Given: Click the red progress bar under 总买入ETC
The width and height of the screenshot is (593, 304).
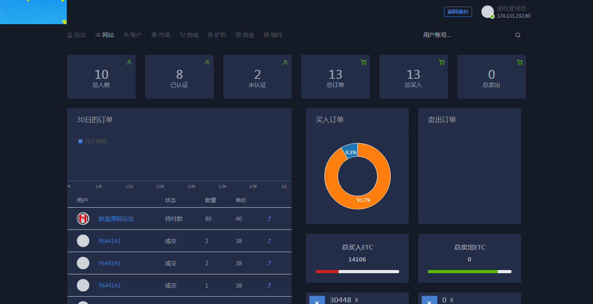Looking at the screenshot, I should (x=327, y=271).
